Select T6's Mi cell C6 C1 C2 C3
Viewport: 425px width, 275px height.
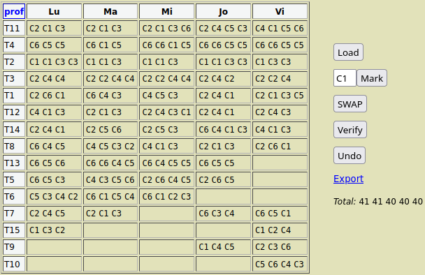[167, 197]
